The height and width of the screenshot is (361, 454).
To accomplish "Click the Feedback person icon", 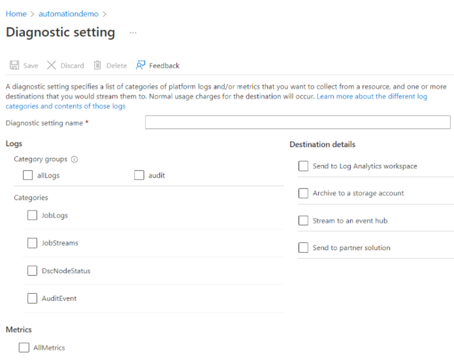I will (140, 65).
